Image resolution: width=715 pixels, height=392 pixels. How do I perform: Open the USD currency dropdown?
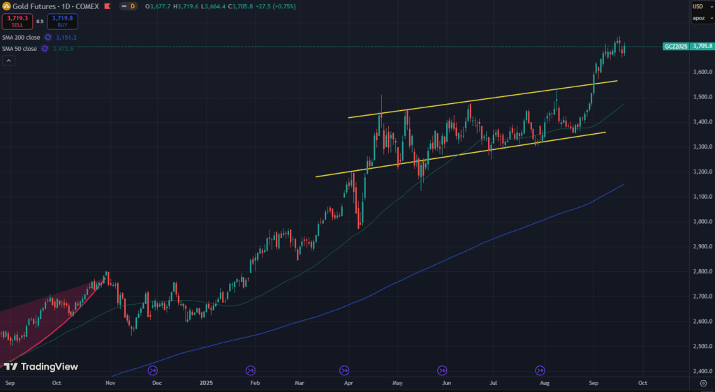click(699, 6)
